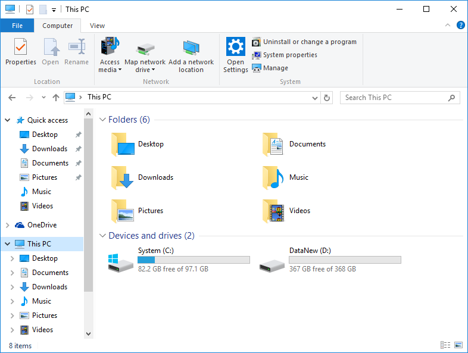Click the quick access Properties checkmark icon
The image size is (468, 353).
[x=30, y=10]
